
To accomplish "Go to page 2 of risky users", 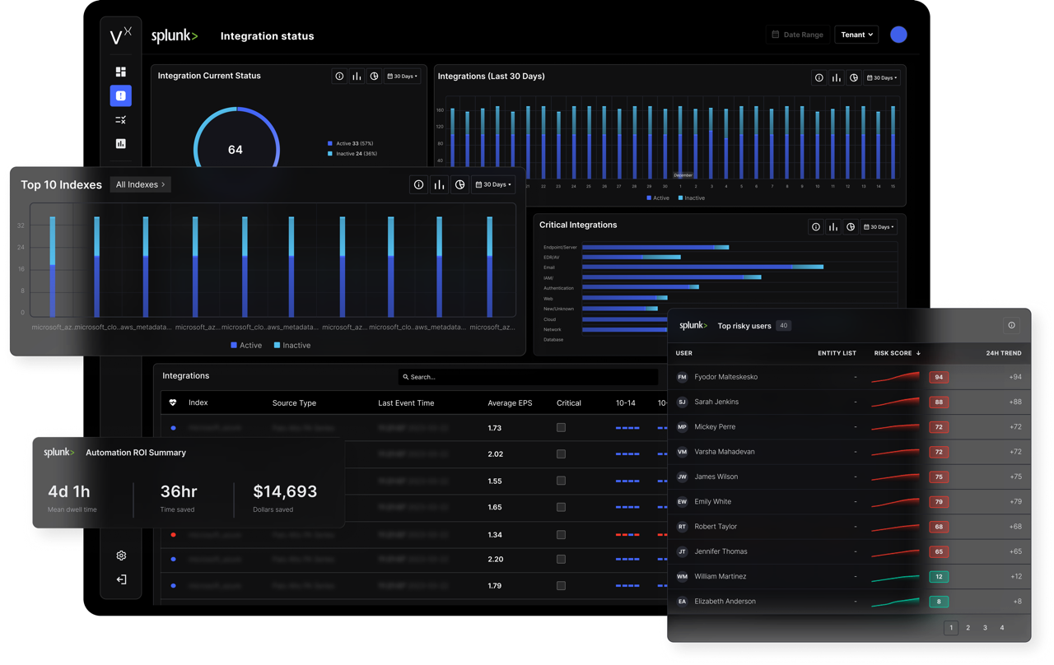I will pos(968,628).
